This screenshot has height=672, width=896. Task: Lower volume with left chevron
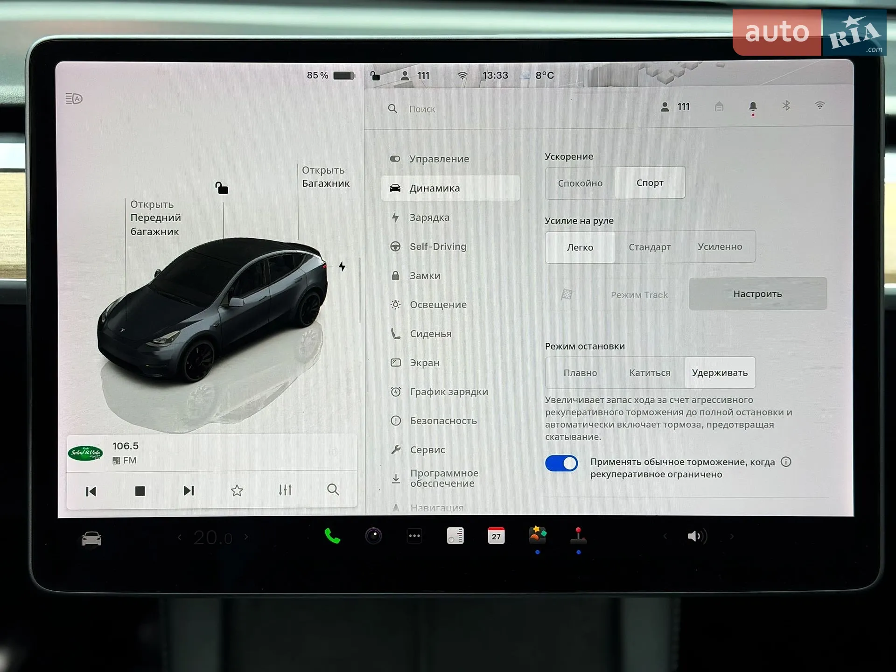(x=665, y=536)
